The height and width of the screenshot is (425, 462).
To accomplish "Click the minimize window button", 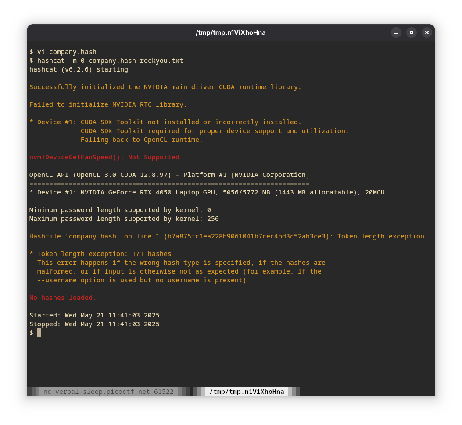I will (396, 32).
